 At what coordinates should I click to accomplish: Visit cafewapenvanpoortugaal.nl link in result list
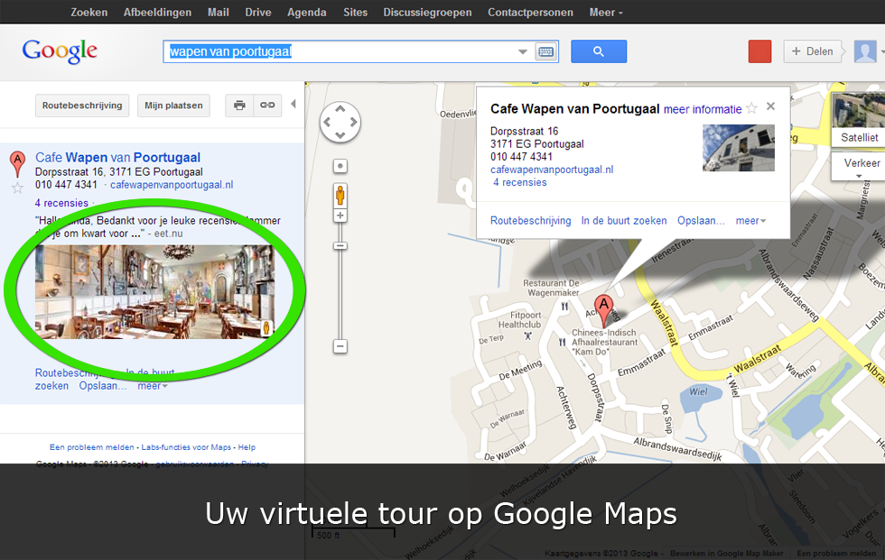pos(172,185)
